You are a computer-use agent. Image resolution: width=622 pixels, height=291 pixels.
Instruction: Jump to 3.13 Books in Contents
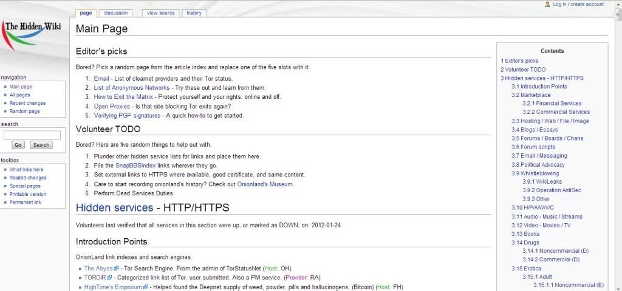tap(525, 234)
